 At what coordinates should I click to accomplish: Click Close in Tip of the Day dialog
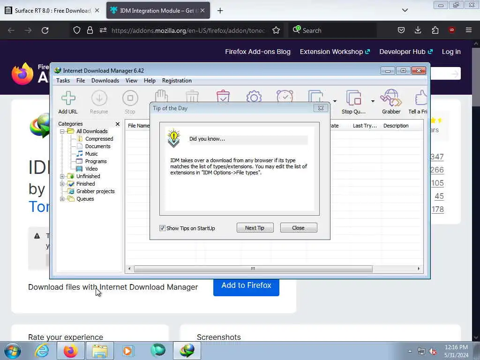point(298,228)
